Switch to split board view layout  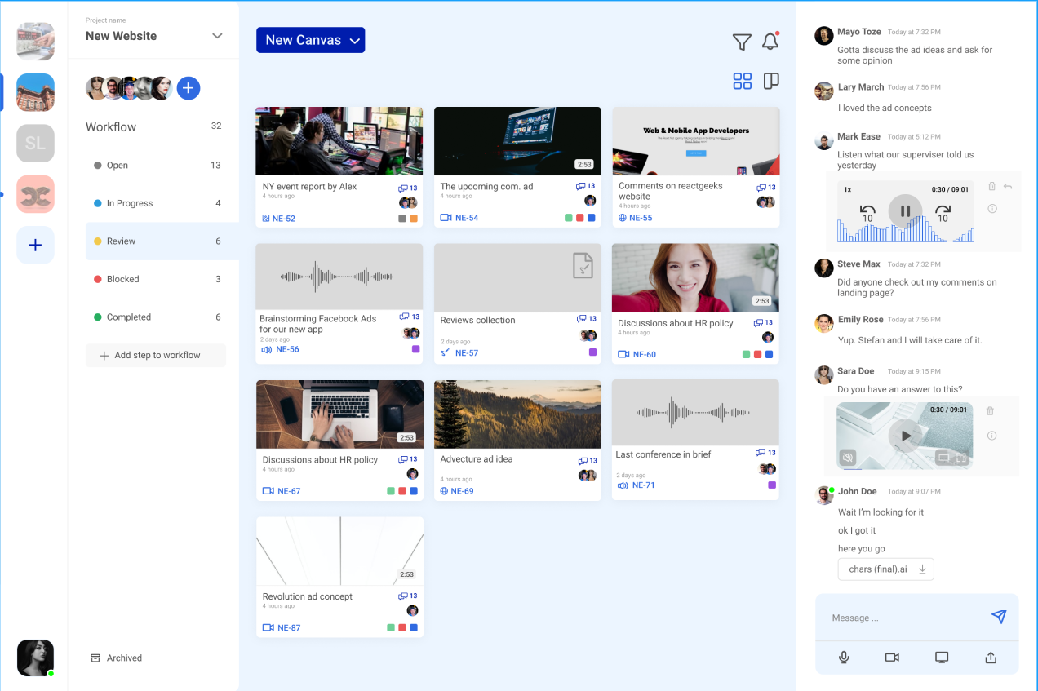(x=771, y=81)
